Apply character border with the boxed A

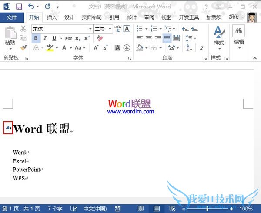click(x=127, y=29)
